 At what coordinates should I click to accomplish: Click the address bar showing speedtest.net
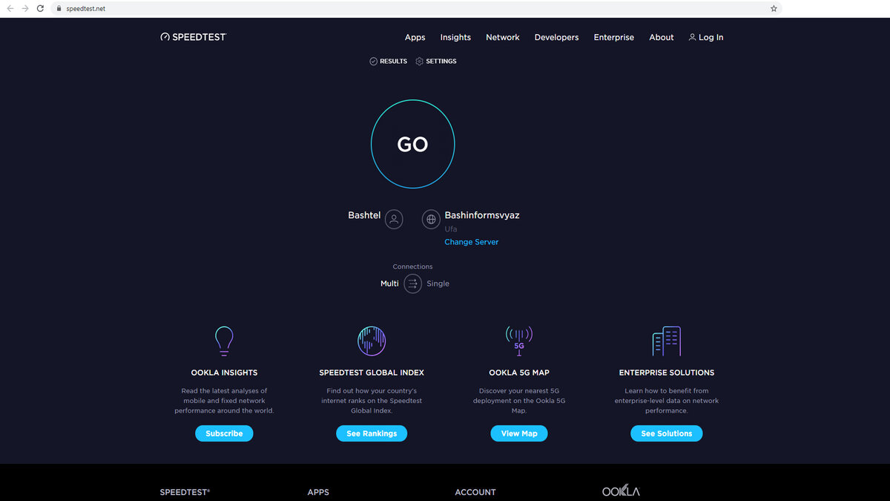point(418,9)
